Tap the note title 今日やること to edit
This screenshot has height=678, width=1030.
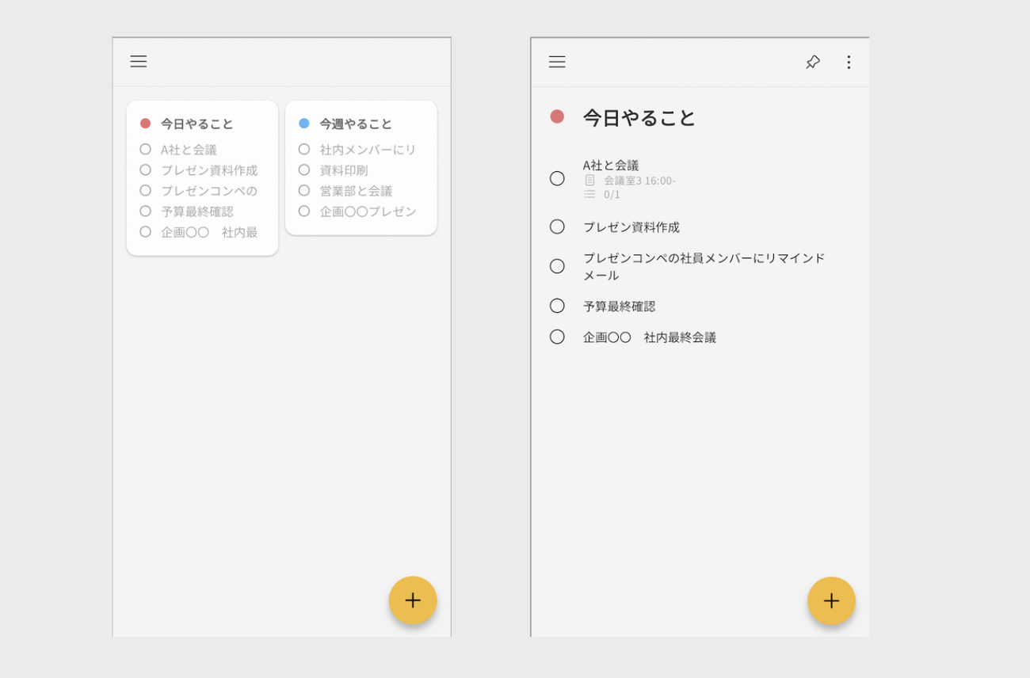pyautogui.click(x=638, y=117)
